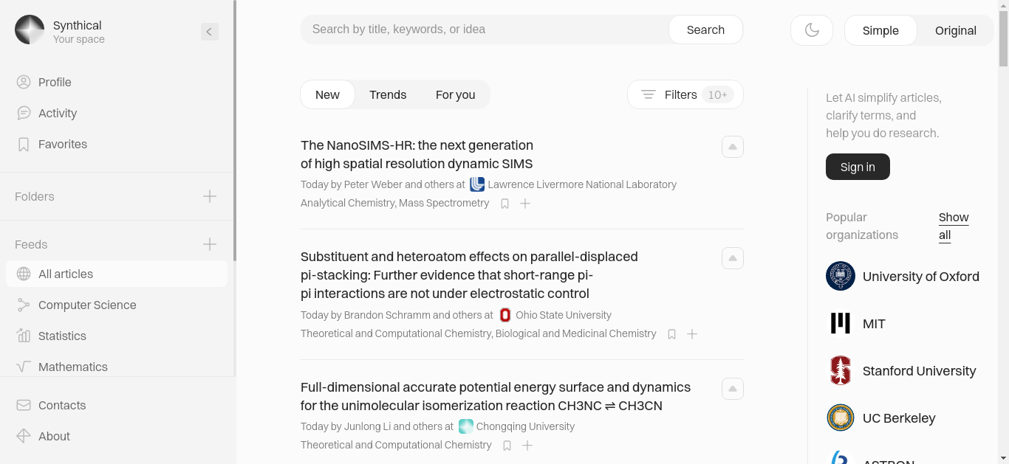Switch to the Trends tab

[x=388, y=94]
